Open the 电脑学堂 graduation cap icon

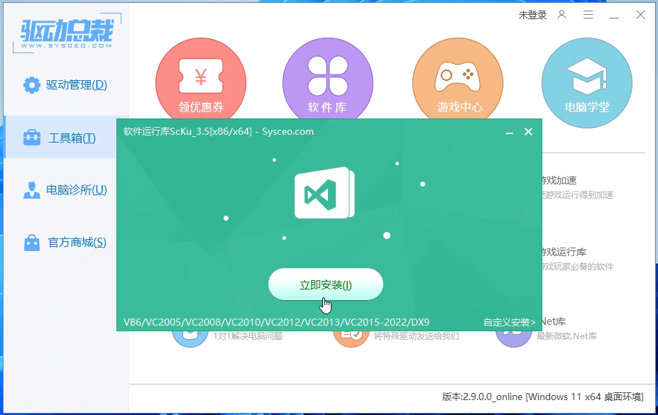tap(586, 77)
